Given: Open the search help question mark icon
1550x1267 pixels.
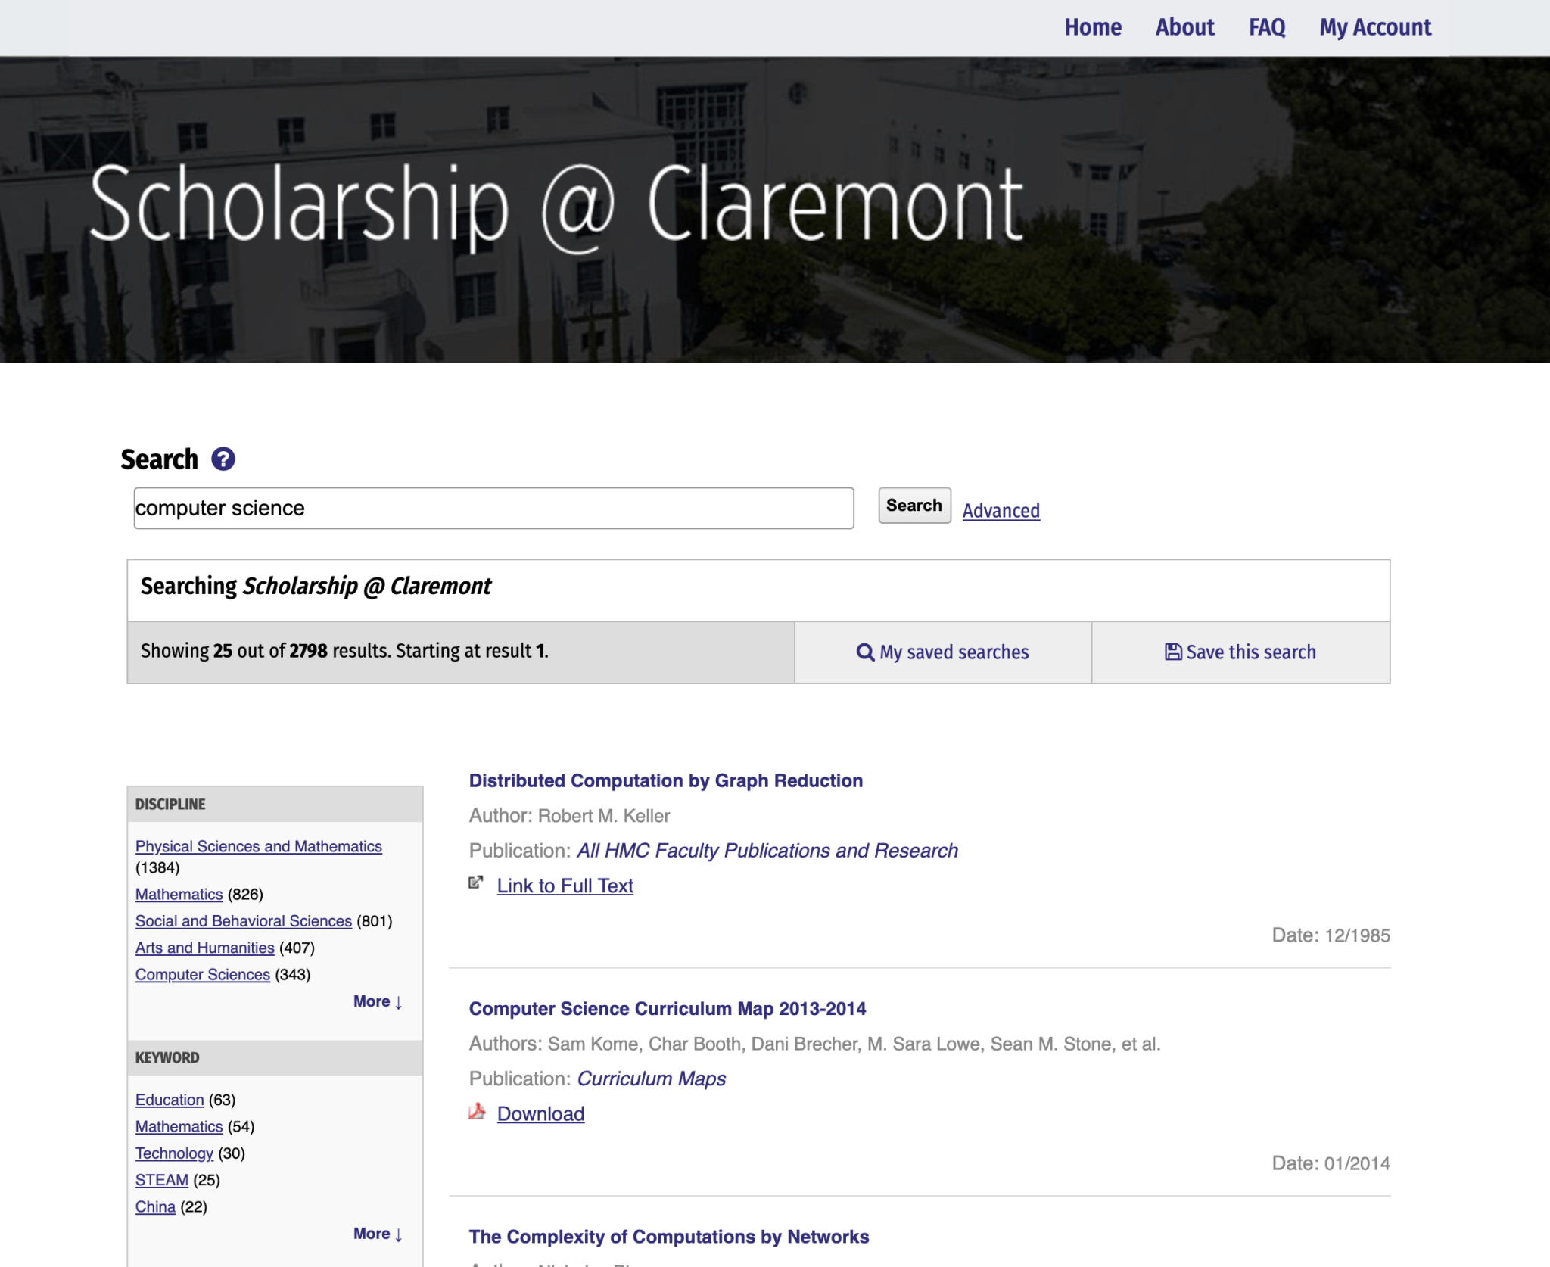Looking at the screenshot, I should click(223, 459).
